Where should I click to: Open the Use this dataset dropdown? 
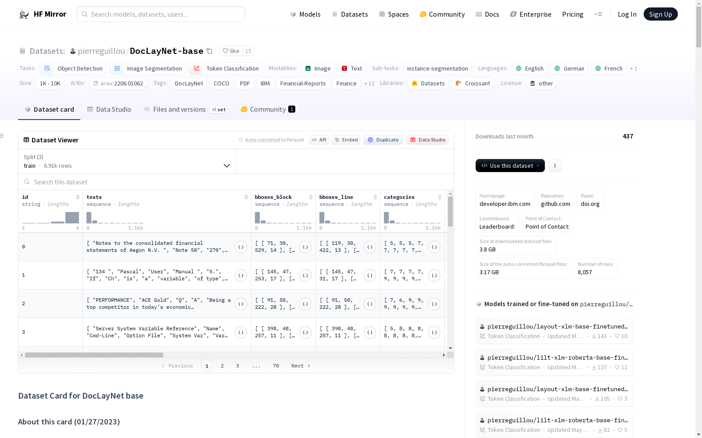[510, 166]
